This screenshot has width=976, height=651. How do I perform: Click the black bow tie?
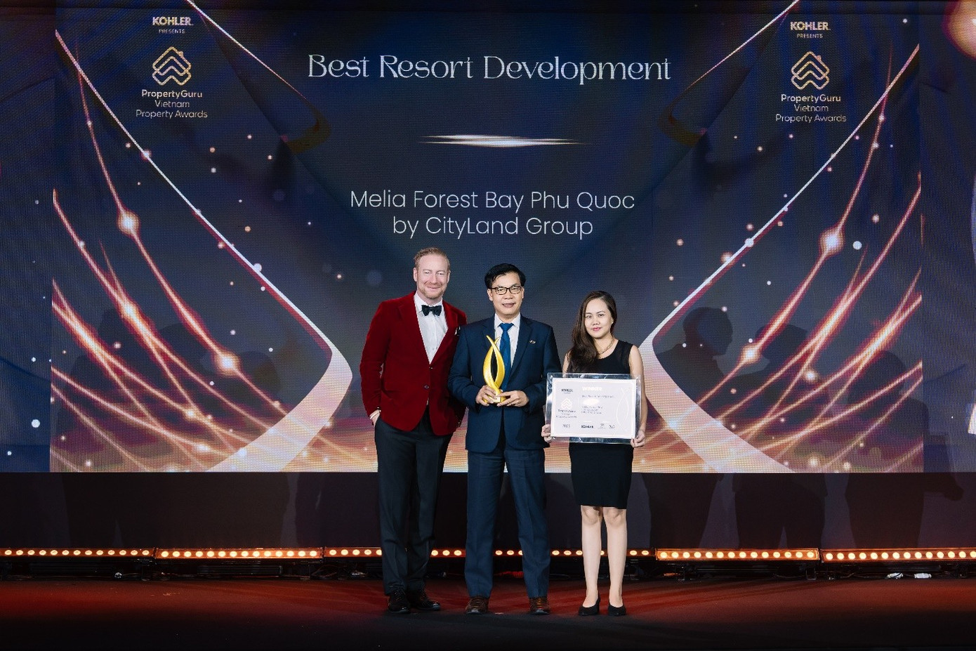click(x=431, y=310)
